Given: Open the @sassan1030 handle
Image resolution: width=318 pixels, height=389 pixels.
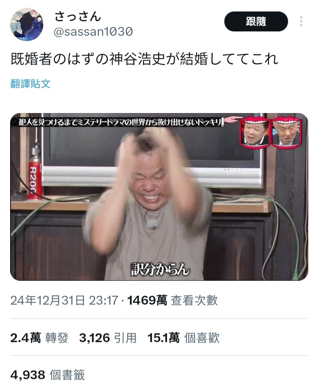Looking at the screenshot, I should pyautogui.click(x=93, y=31).
